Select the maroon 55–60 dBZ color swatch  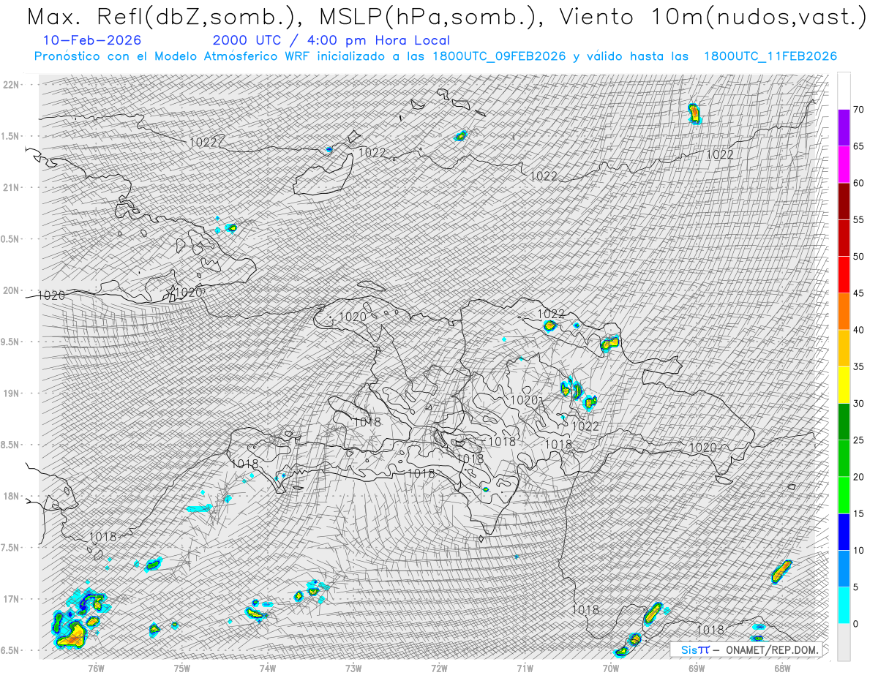[844, 201]
